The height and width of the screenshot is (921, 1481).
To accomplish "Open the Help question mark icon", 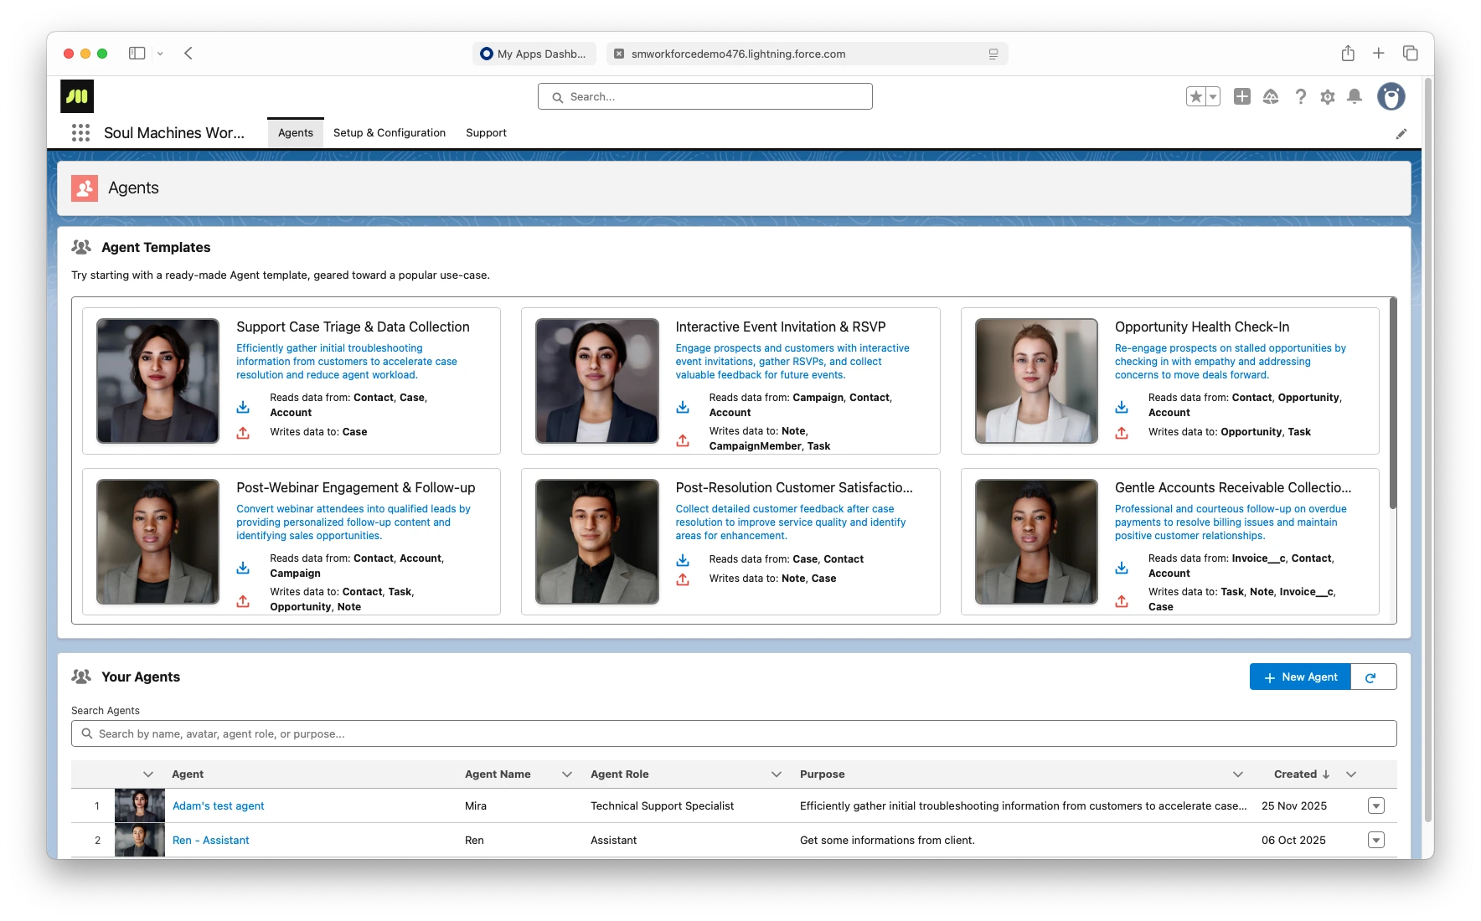I will tap(1300, 96).
